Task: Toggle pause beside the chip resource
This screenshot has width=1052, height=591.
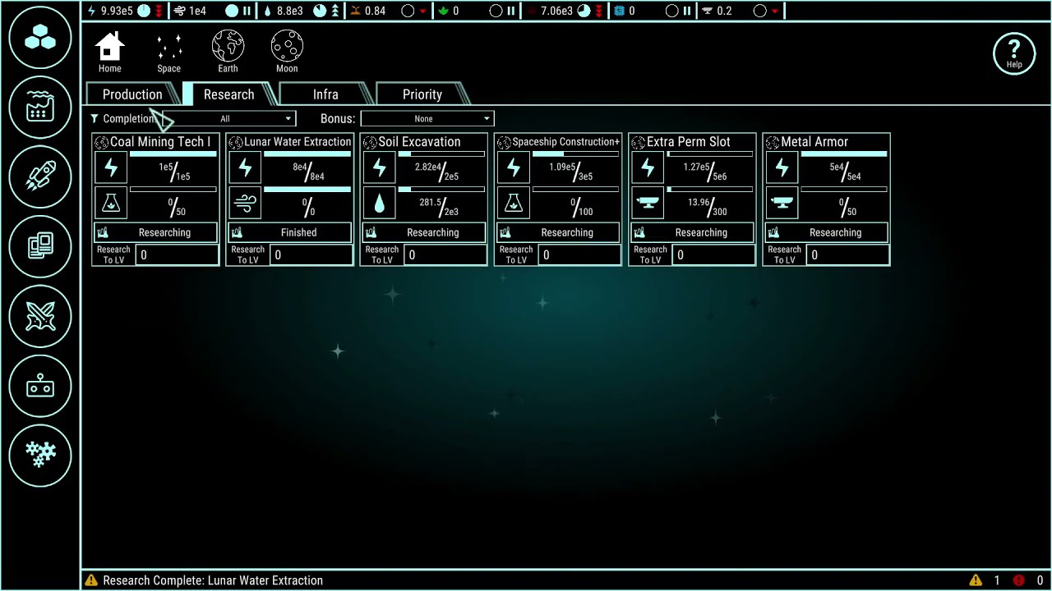Action: click(x=686, y=11)
